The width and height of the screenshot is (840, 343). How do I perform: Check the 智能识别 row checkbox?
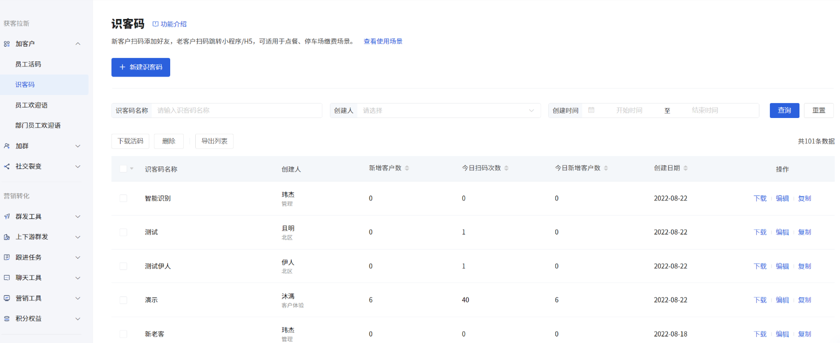[123, 198]
